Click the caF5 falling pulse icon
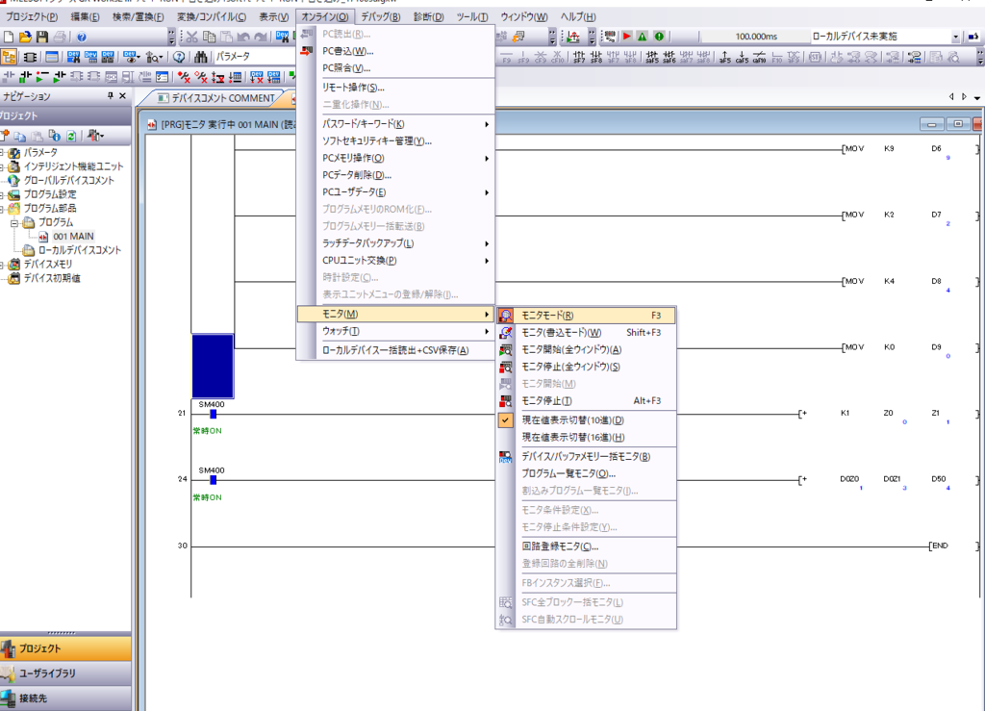Viewport: 985px width, 711px height. tap(743, 58)
